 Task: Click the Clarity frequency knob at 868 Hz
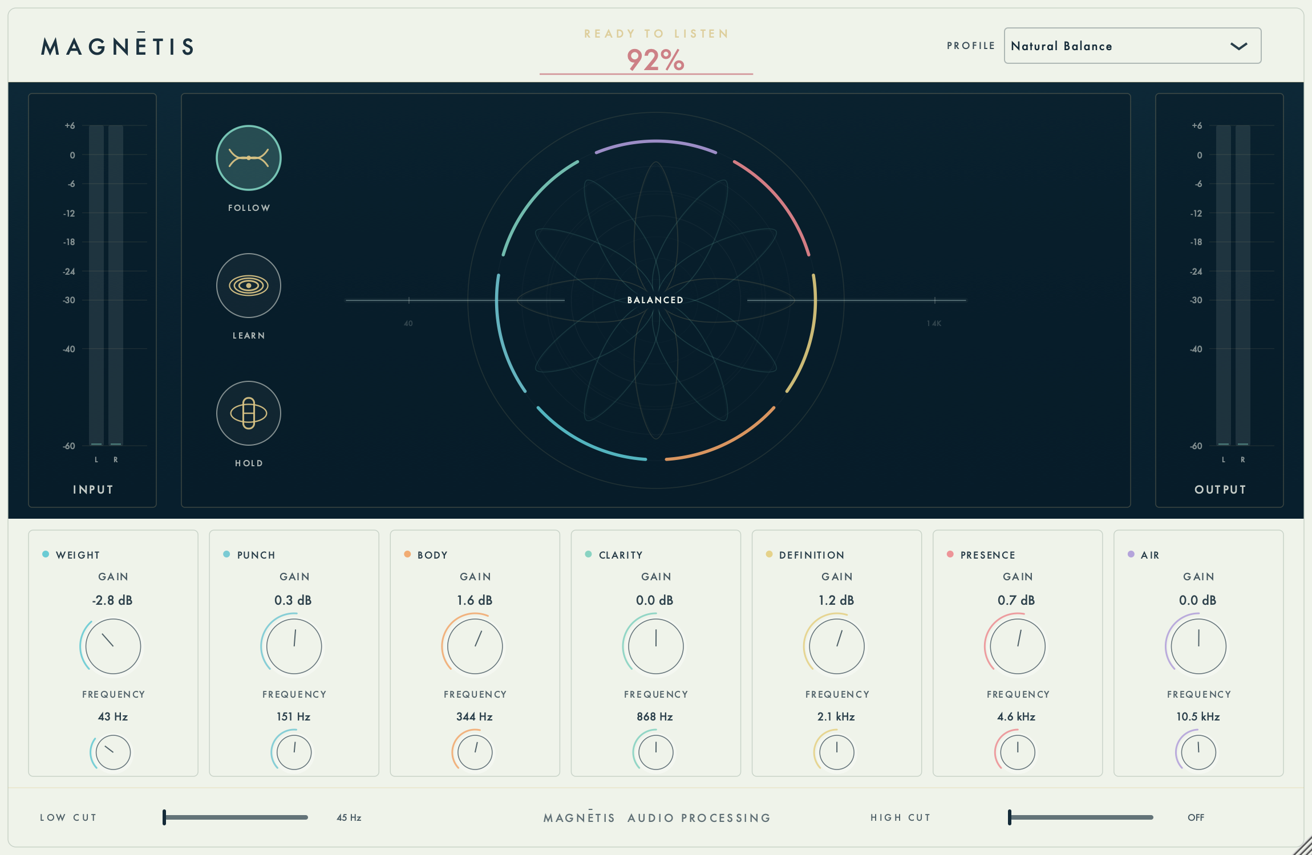pyautogui.click(x=655, y=752)
